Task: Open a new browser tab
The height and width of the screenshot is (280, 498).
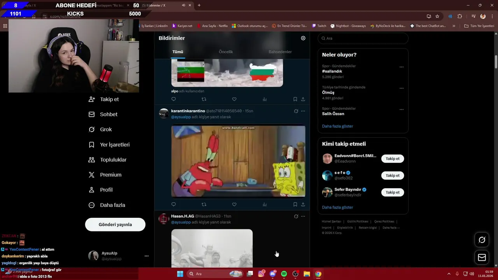Action: click(199, 5)
